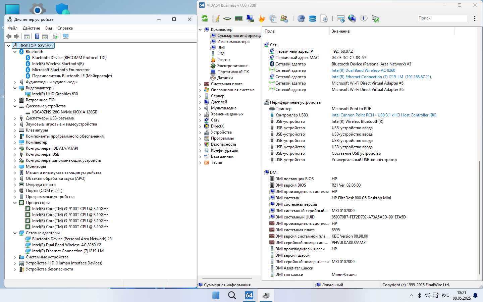
Task: Click the envelope-with-green-arrows icon in AIDA64 toolbar
Action: click(x=375, y=18)
